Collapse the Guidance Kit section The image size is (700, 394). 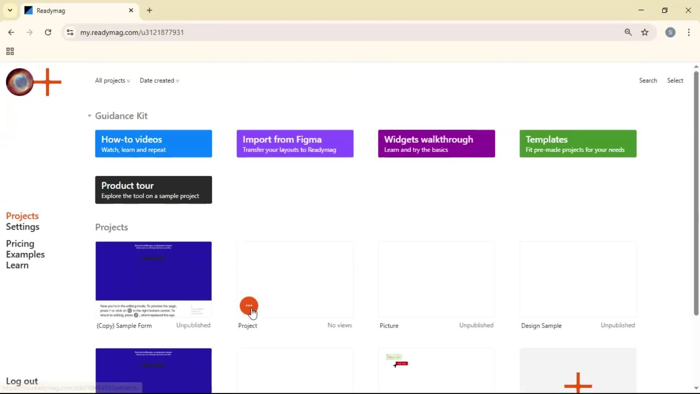[x=90, y=116]
